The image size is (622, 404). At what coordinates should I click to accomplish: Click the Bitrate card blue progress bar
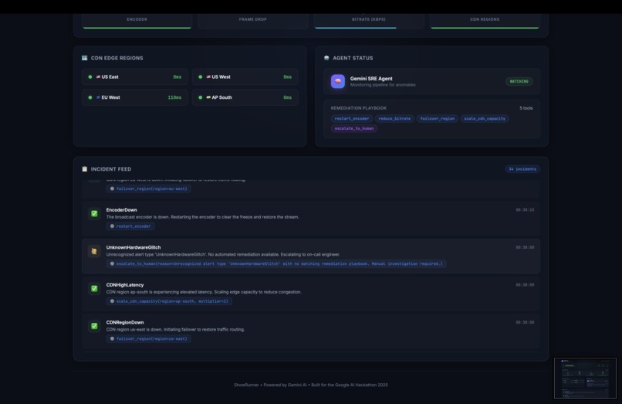[356, 28]
